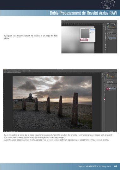
Task: Confirm blur with the blue OK button
Action: click(x=93, y=30)
